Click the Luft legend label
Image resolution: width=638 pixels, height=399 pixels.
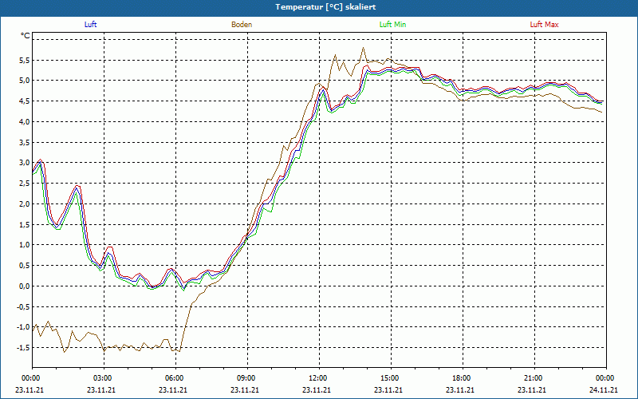pos(90,25)
